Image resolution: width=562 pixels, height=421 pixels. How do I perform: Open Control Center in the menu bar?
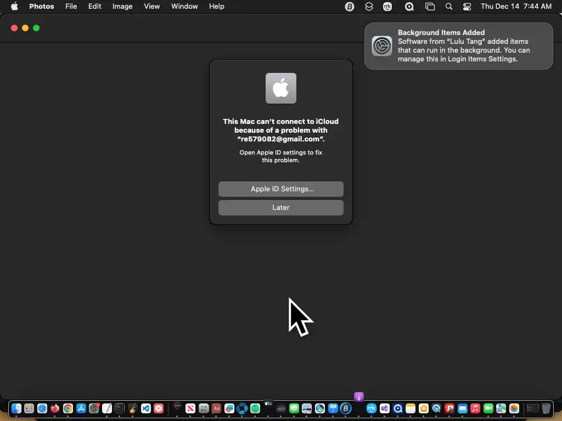467,7
